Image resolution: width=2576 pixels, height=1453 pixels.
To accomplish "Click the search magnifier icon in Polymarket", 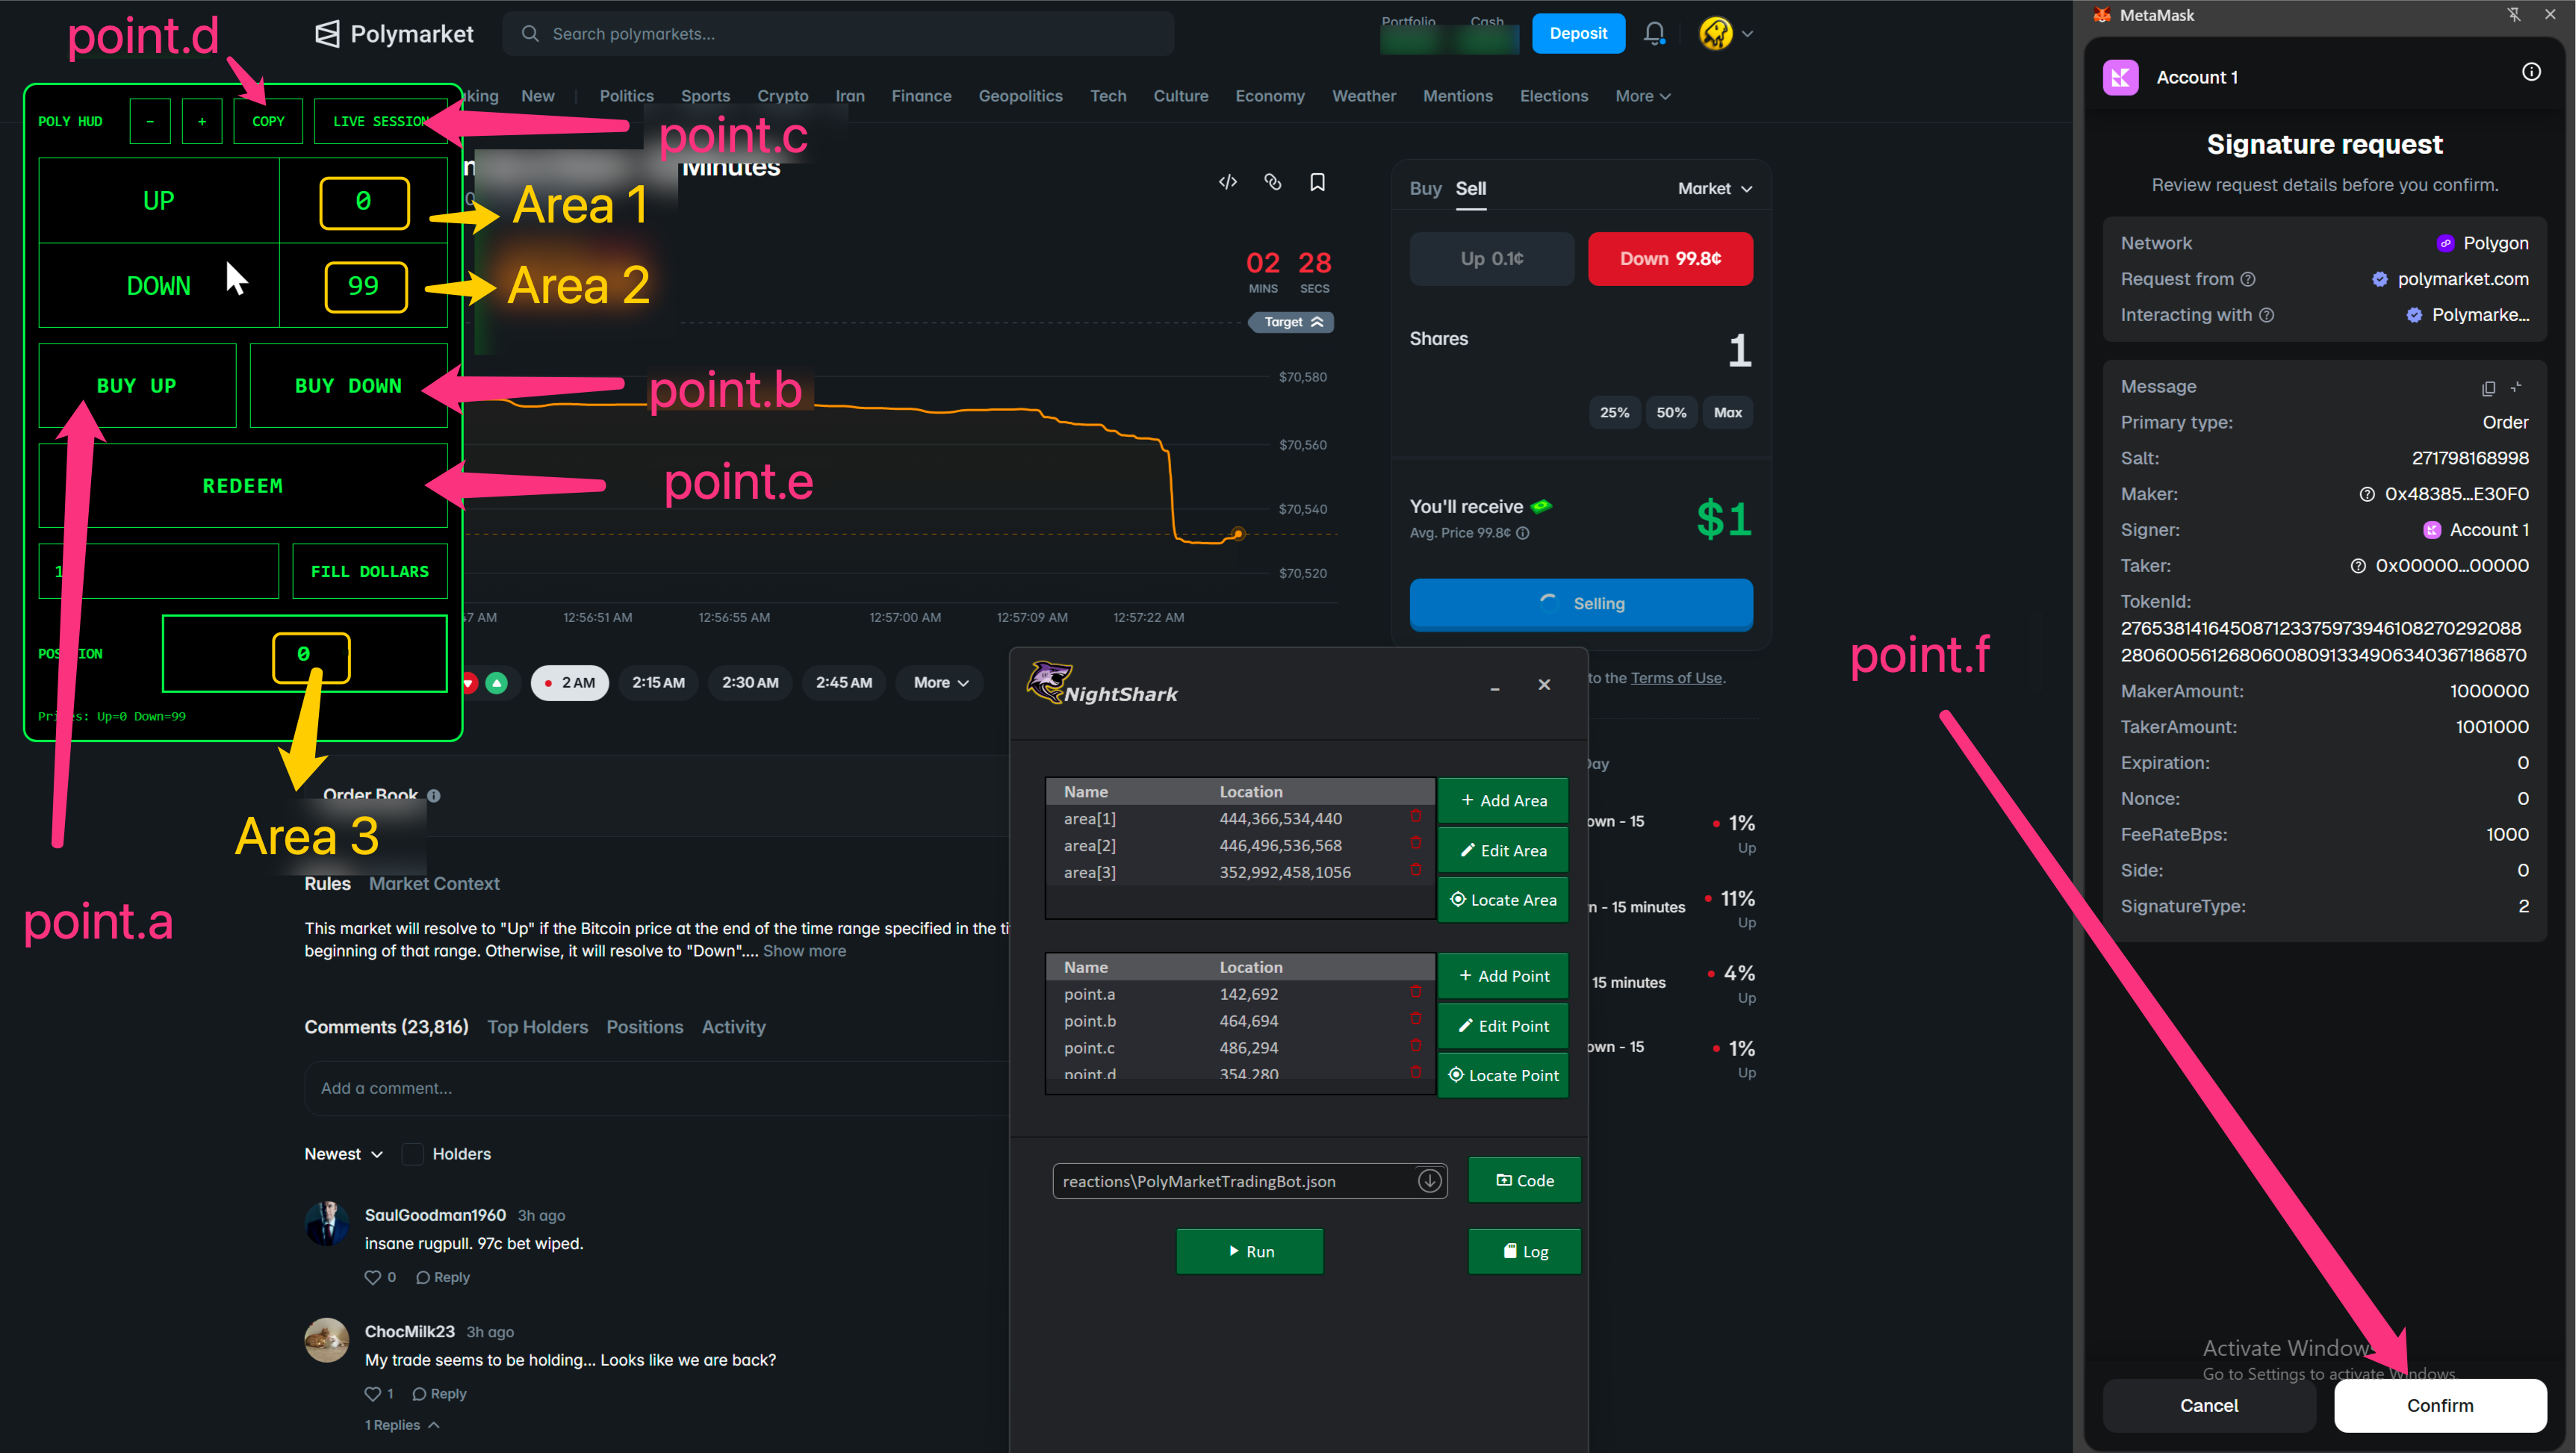I will [x=530, y=34].
